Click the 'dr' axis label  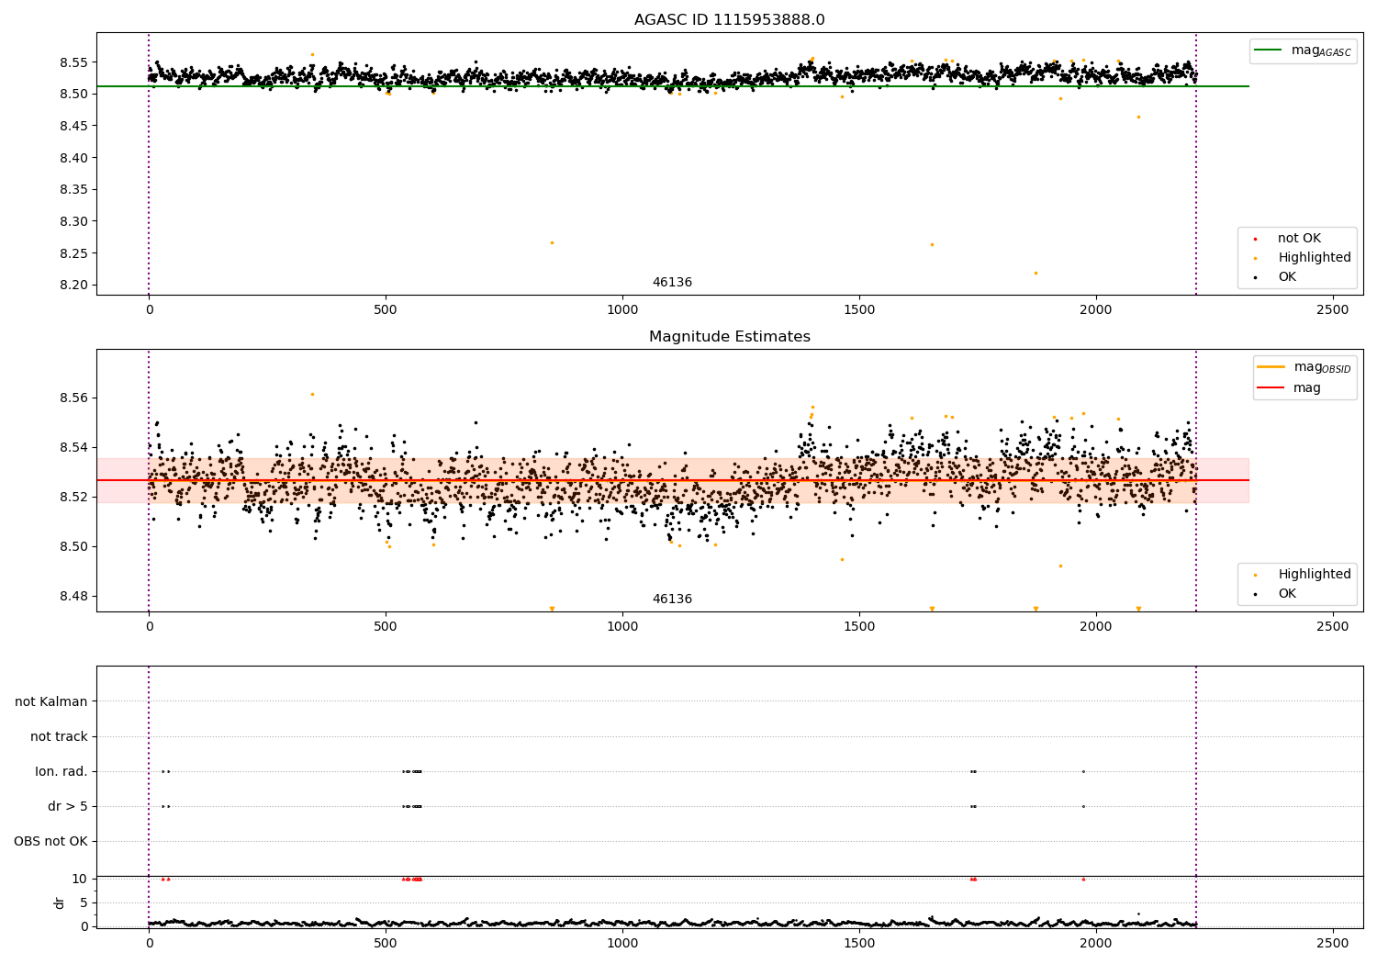tap(60, 902)
